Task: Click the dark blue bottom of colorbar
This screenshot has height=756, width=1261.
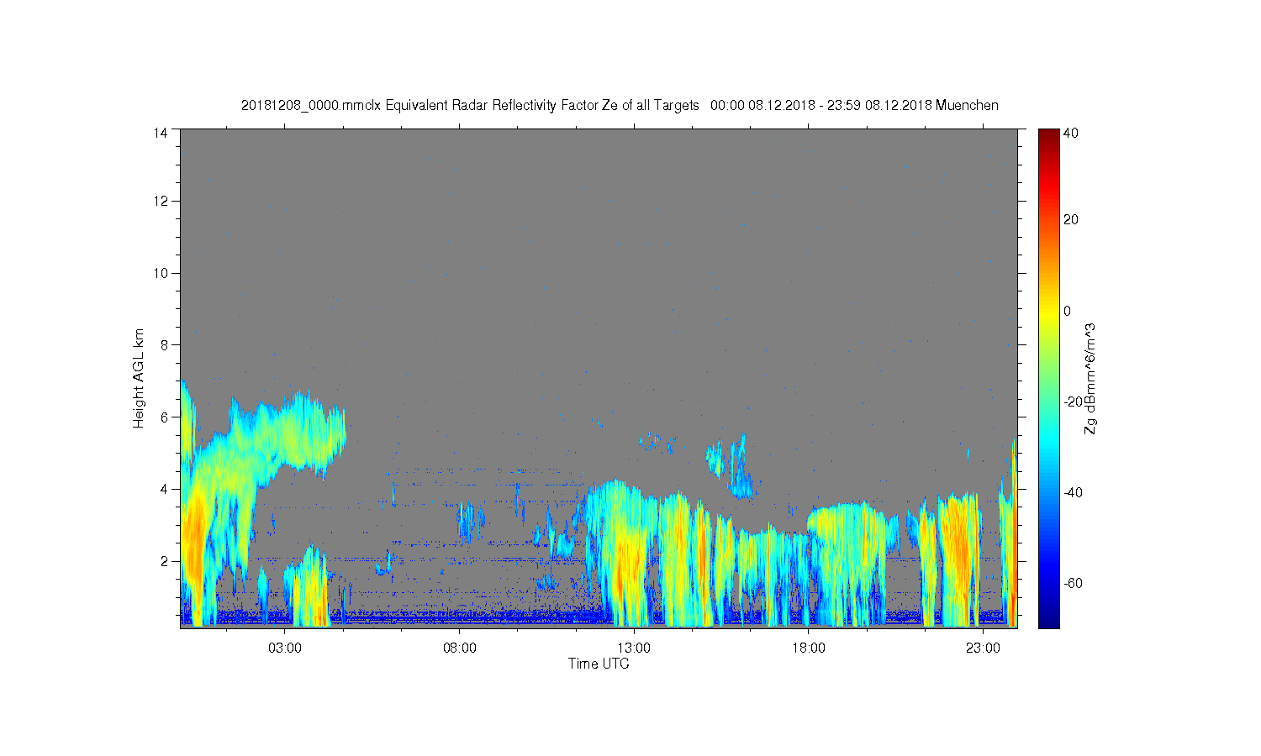Action: point(1048,622)
